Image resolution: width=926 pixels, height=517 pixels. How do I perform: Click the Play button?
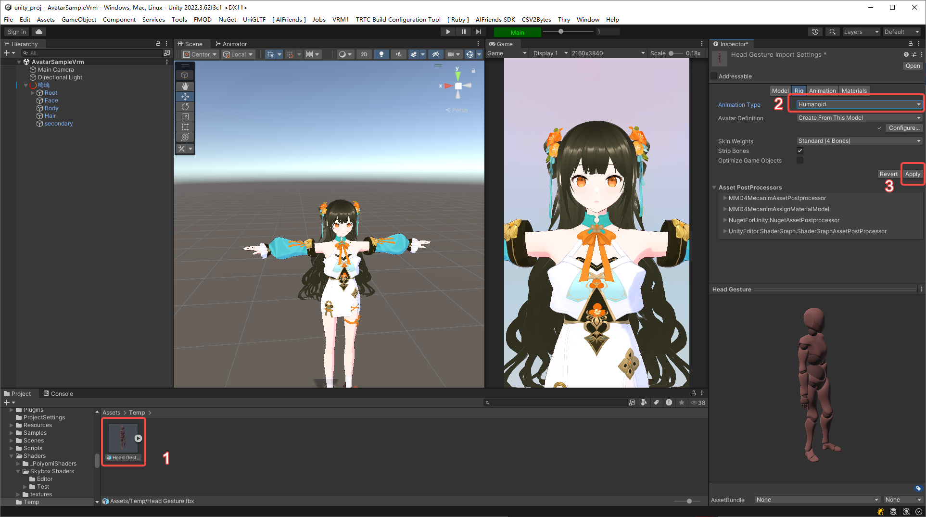pyautogui.click(x=447, y=32)
